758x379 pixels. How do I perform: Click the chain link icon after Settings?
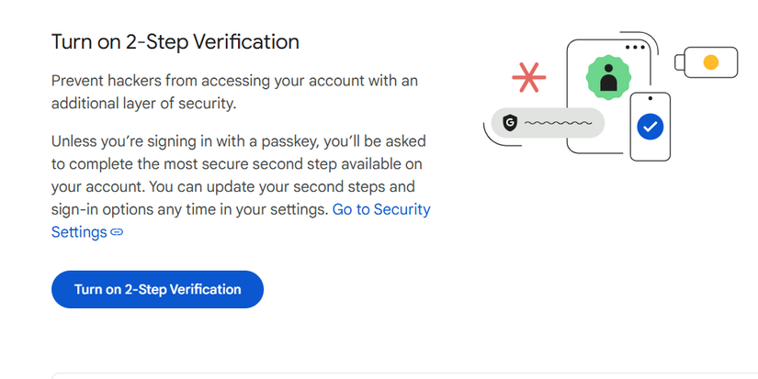pyautogui.click(x=117, y=232)
